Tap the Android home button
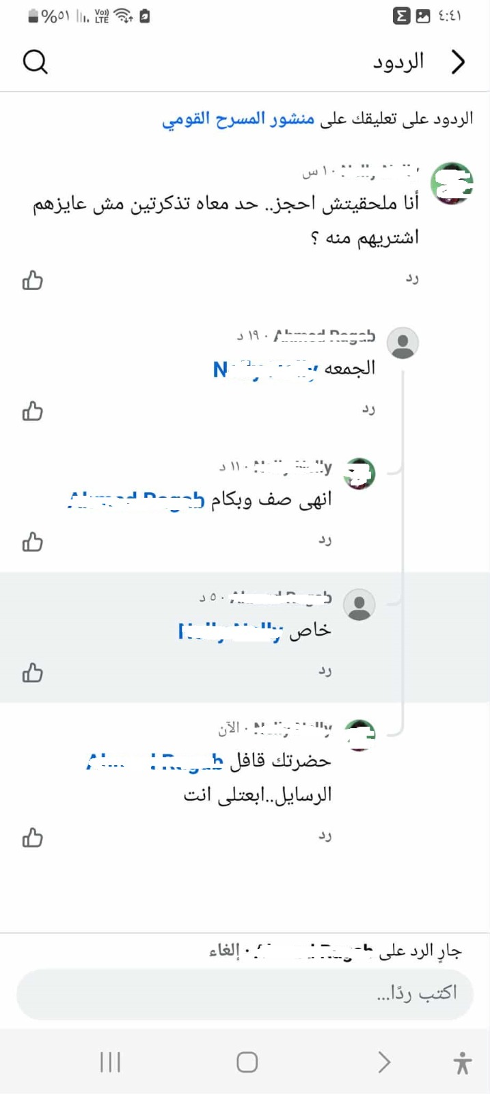The height and width of the screenshot is (1094, 490). click(x=247, y=1062)
